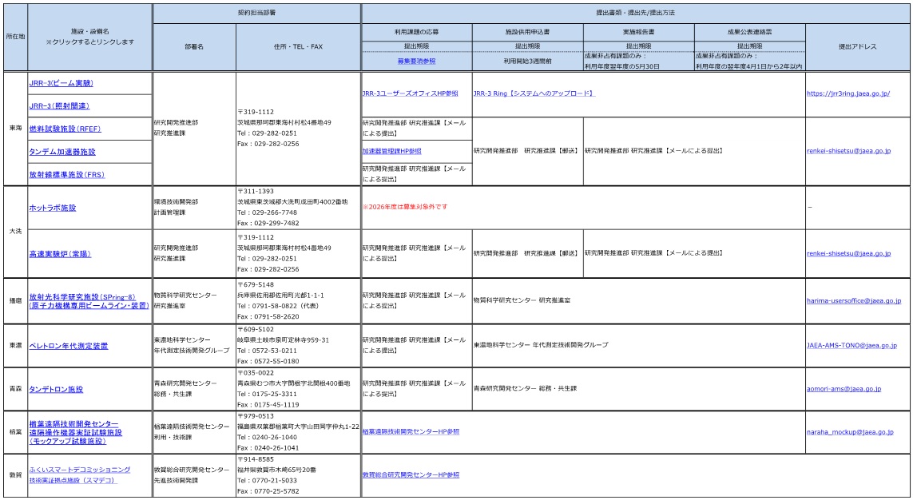This screenshot has height=500, width=913.
Task: Open the 加速器管理課HP参照 link
Action: (x=391, y=150)
